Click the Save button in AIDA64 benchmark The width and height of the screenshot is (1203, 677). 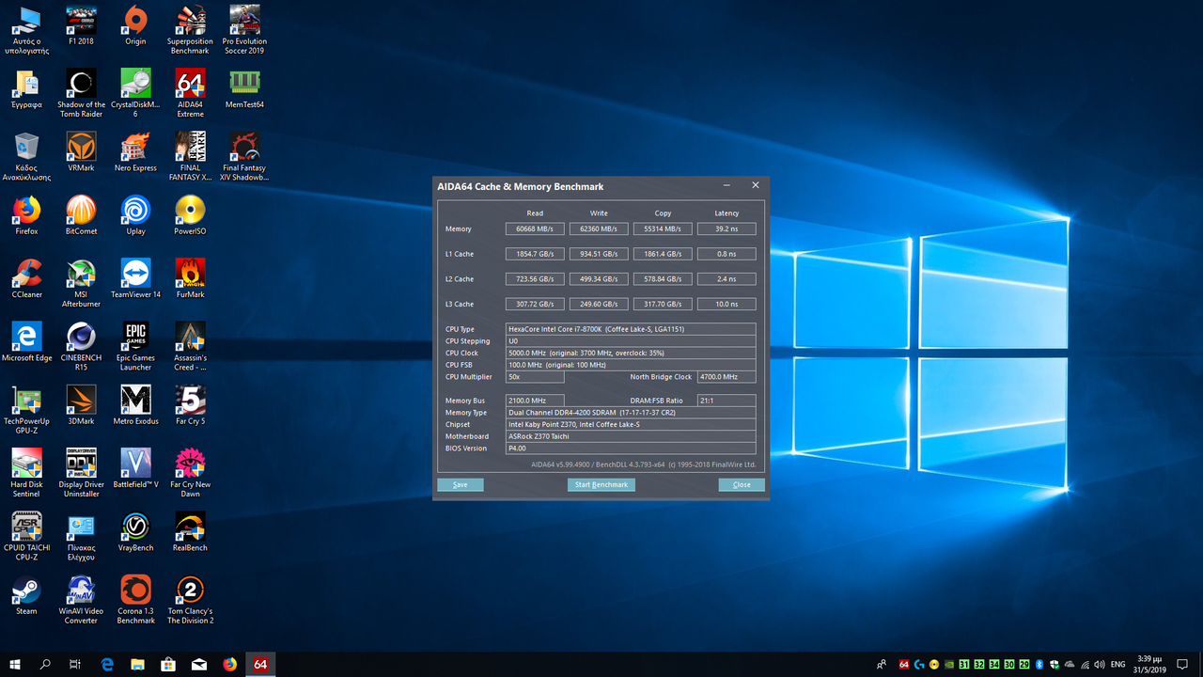click(x=460, y=485)
